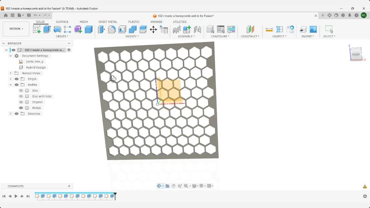The width and height of the screenshot is (370, 208).
Task: Switch to the UTILITIES tab
Action: click(x=180, y=22)
